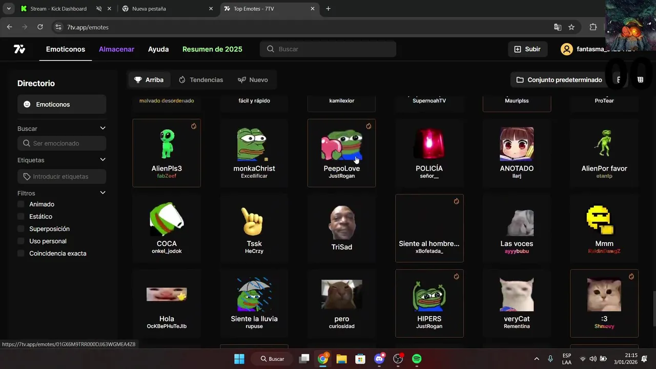Open the HIPERS emote image

coord(429,296)
